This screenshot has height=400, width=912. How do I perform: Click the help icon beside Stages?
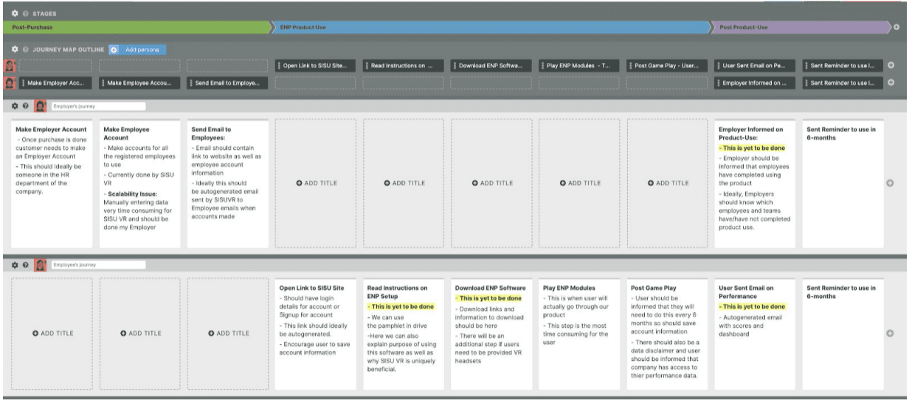(x=24, y=13)
